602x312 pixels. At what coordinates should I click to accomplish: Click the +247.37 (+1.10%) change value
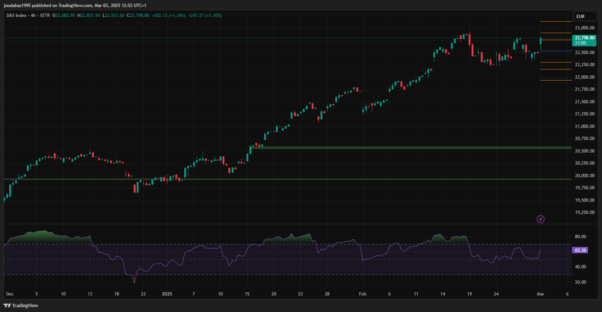coord(204,15)
